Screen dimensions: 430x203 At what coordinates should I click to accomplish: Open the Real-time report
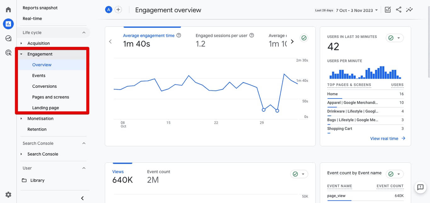32,19
